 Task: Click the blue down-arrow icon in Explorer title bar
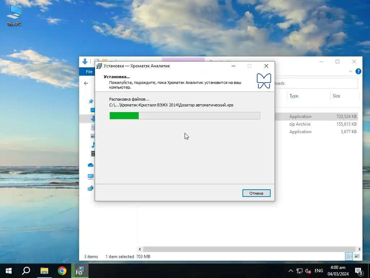click(85, 62)
